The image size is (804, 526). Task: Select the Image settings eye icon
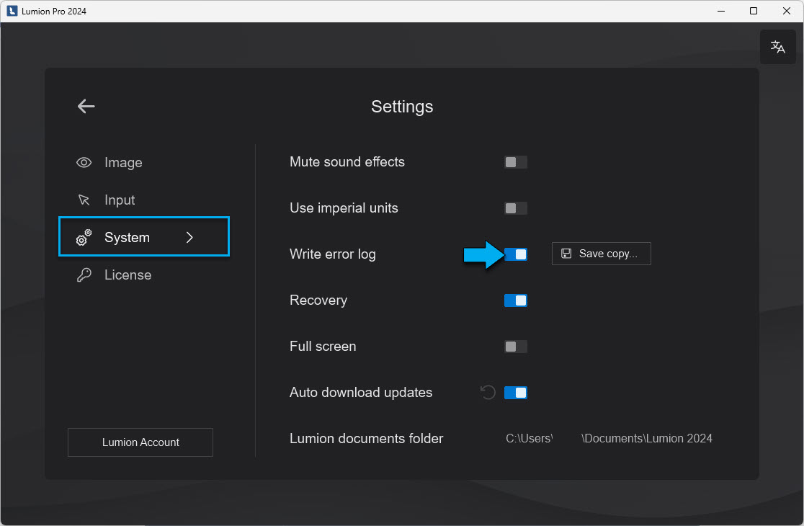[x=84, y=162]
